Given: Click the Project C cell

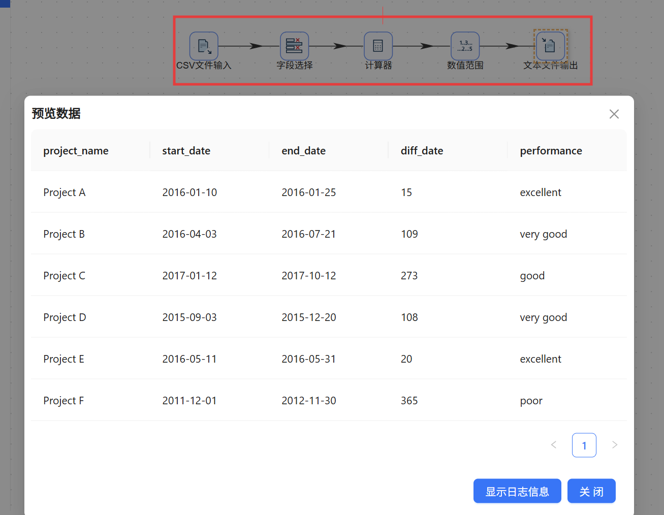Looking at the screenshot, I should point(90,275).
